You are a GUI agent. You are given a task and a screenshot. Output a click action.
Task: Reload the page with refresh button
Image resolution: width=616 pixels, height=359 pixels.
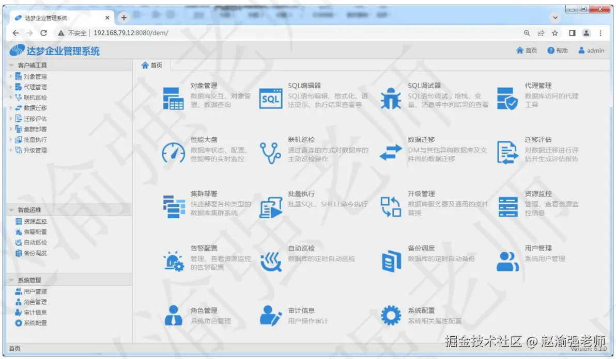(x=43, y=33)
